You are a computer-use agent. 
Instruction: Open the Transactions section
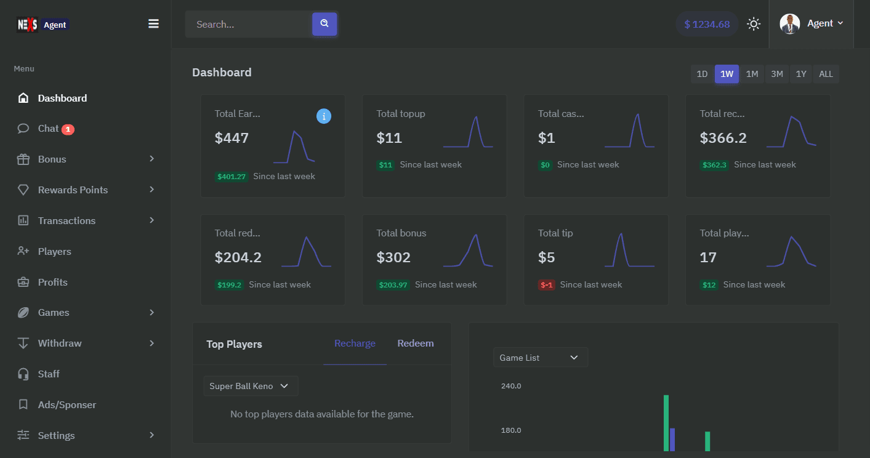66,220
